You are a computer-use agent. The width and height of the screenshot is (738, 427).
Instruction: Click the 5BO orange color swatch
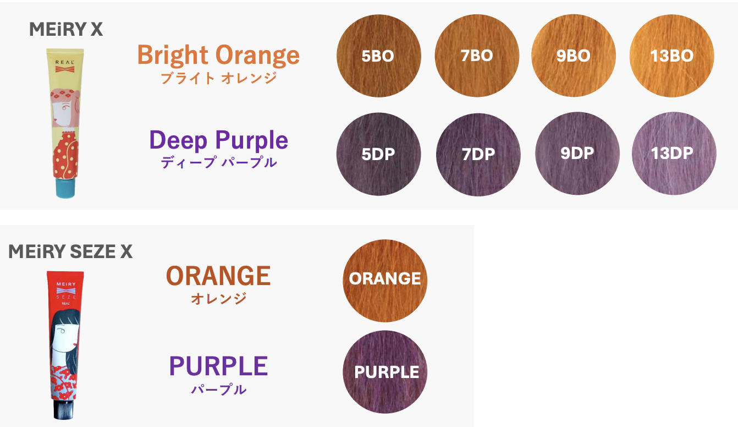[x=378, y=56]
